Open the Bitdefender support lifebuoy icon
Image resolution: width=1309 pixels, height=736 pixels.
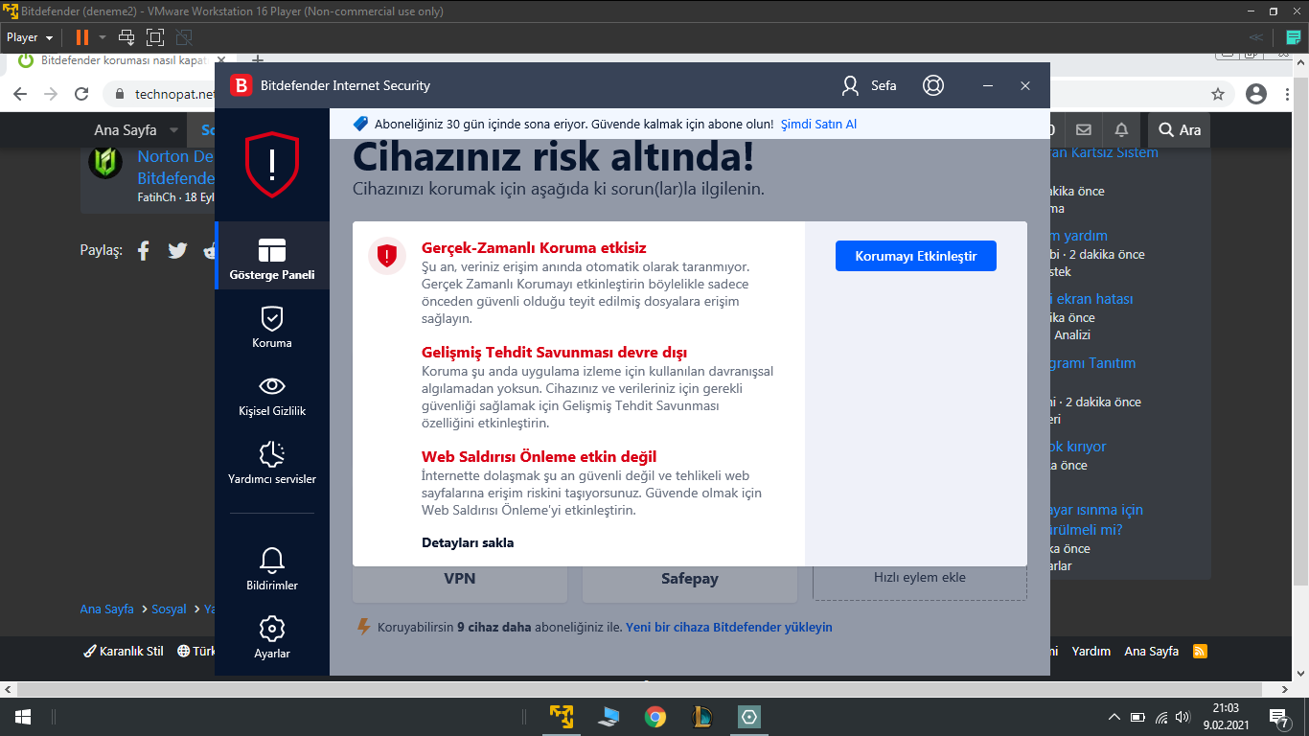[x=933, y=85]
